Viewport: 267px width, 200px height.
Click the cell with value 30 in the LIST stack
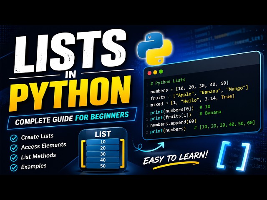[x=103, y=154]
